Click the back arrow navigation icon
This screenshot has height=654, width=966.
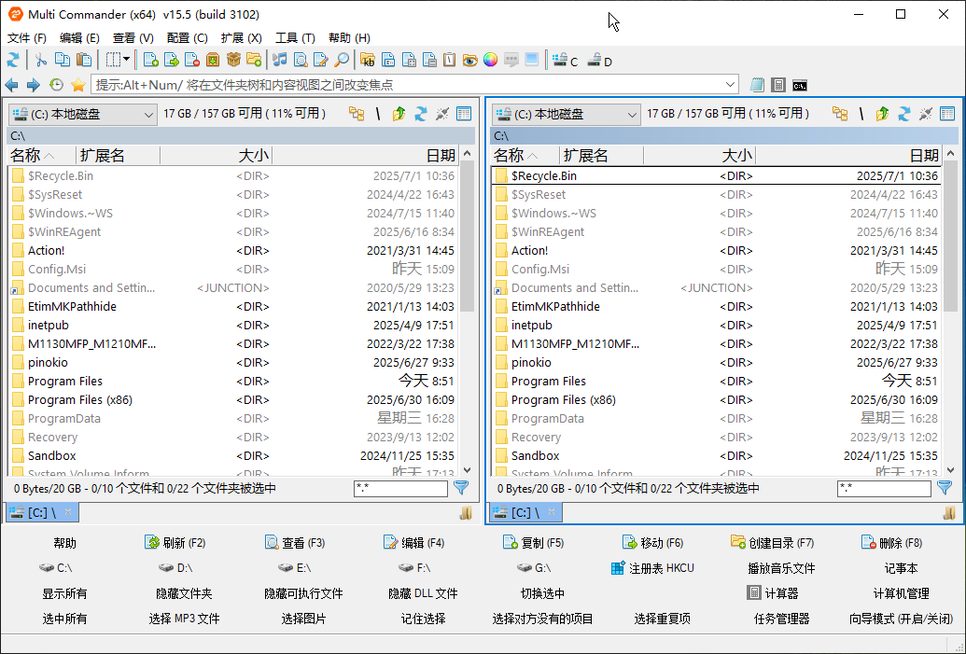(x=12, y=85)
